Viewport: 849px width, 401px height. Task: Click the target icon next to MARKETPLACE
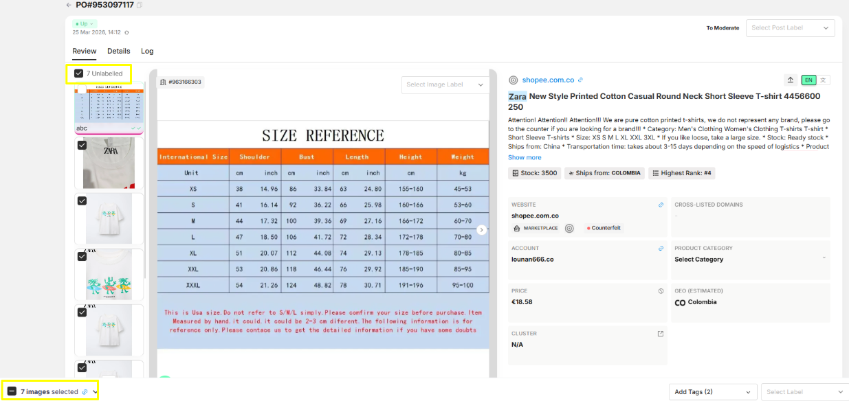[569, 228]
